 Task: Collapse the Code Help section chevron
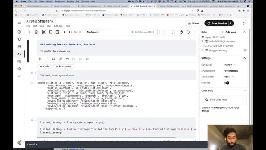tap(244, 91)
